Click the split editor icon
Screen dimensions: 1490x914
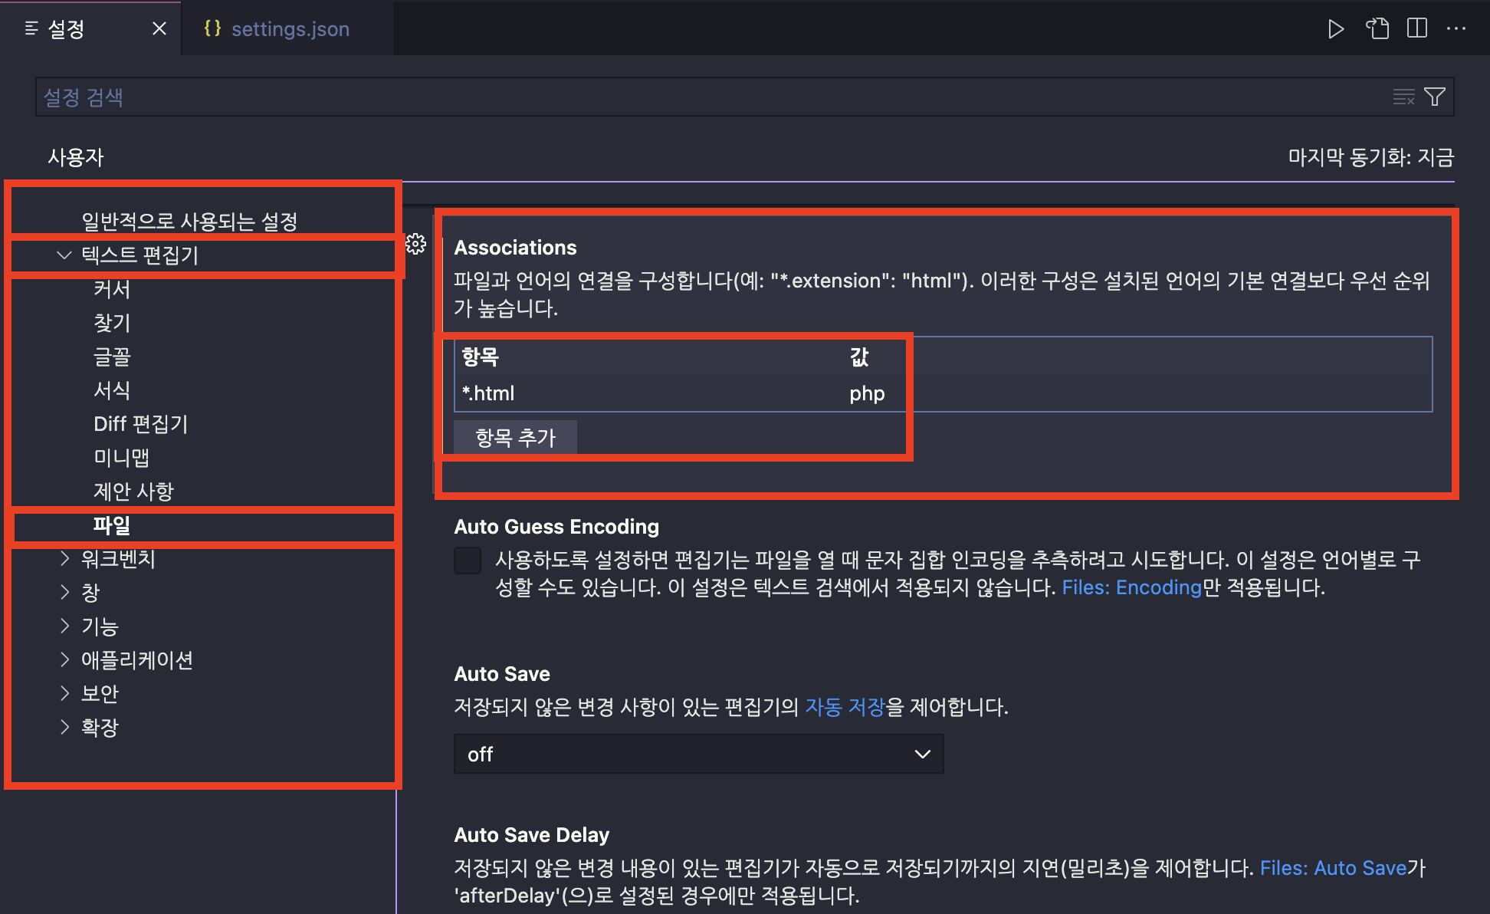[1417, 29]
